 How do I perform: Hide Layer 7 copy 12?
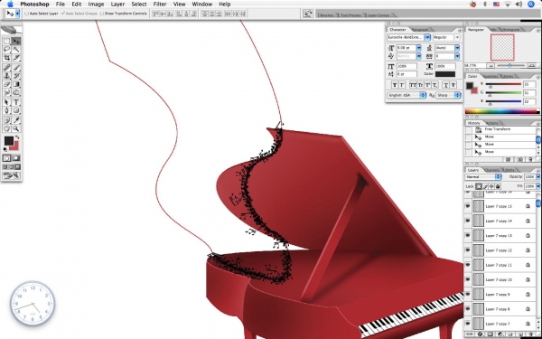(x=468, y=250)
